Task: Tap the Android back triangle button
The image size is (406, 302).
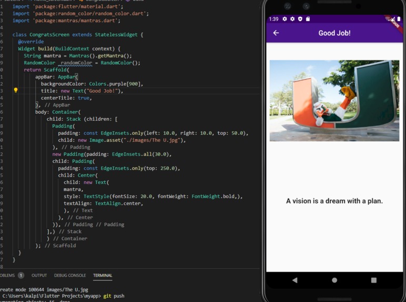Action: point(295,280)
